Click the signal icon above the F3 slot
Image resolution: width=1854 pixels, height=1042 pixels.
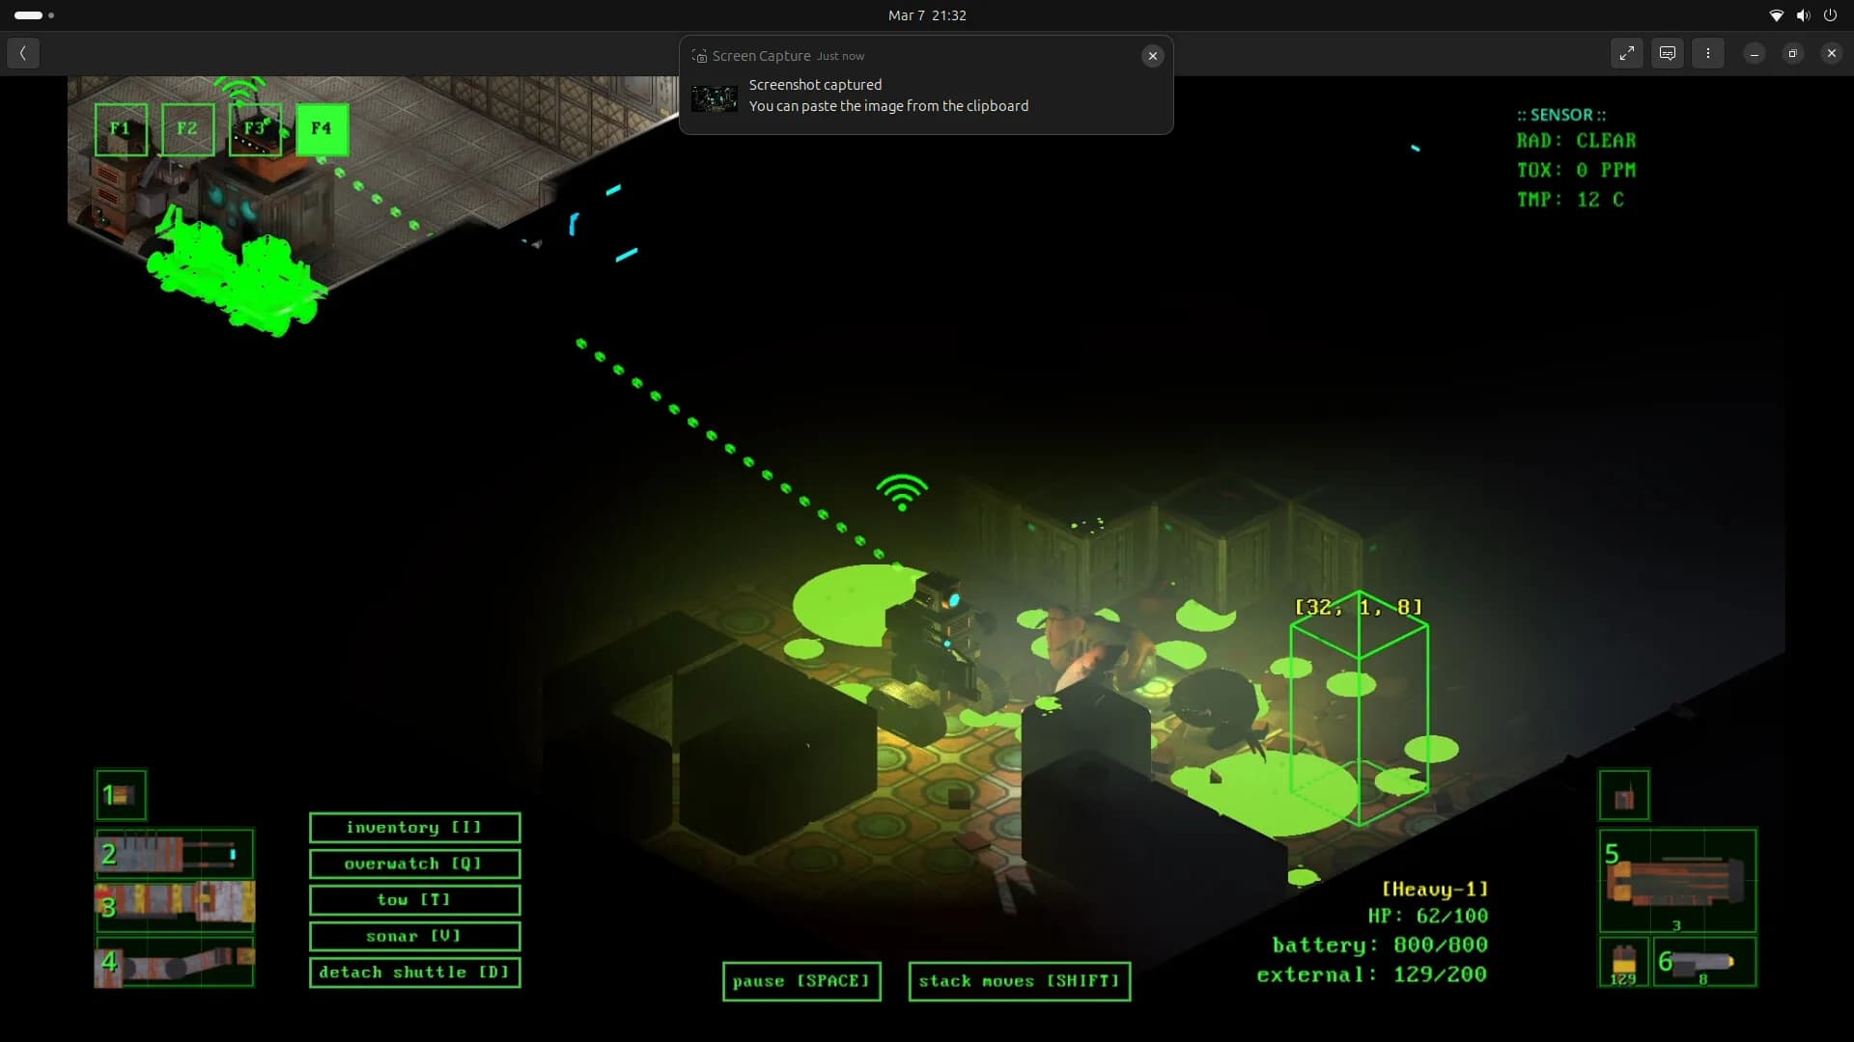[x=239, y=90]
